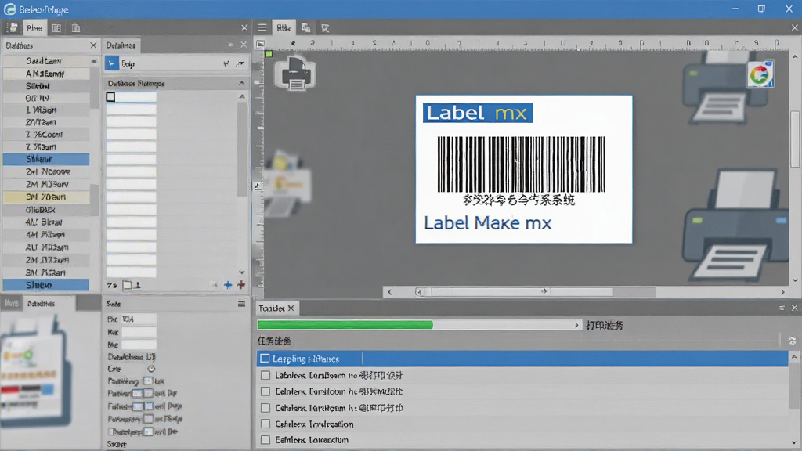Image resolution: width=802 pixels, height=451 pixels.
Task: Tick the highlighted Leapling task checkbox
Action: tap(265, 359)
